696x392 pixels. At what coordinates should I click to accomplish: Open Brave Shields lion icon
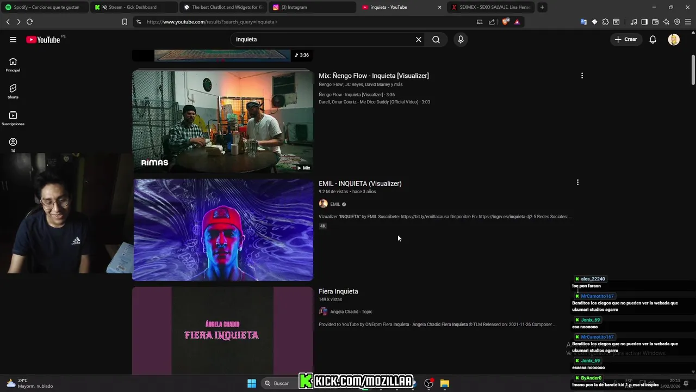tap(506, 22)
